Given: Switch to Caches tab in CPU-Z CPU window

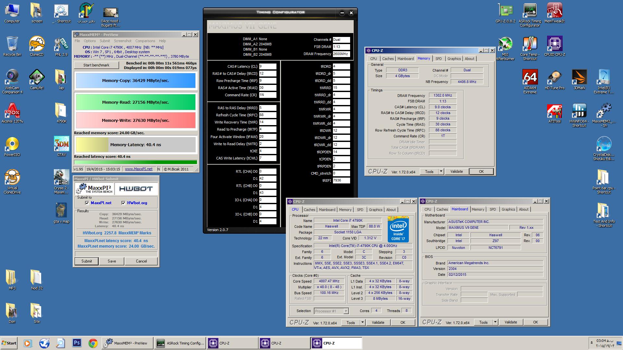Looking at the screenshot, I should click(x=309, y=210).
